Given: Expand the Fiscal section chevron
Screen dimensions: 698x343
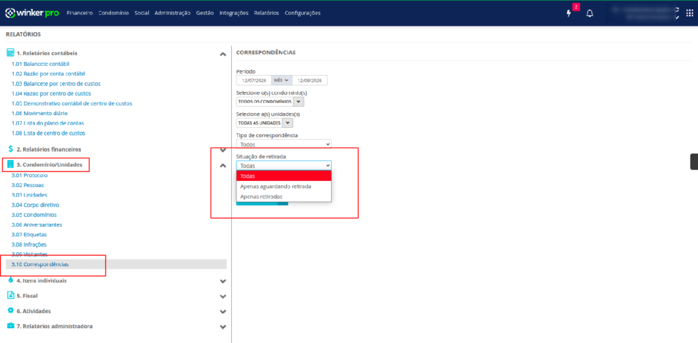Looking at the screenshot, I should click(x=223, y=296).
